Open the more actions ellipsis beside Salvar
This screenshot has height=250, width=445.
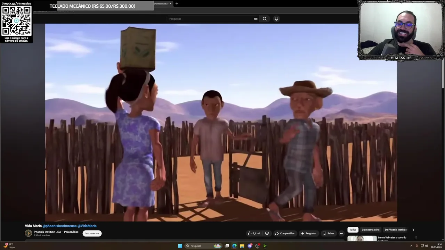click(x=341, y=233)
